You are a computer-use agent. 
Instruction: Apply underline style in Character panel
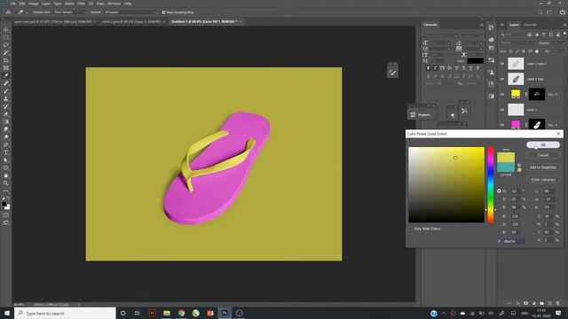(x=470, y=68)
